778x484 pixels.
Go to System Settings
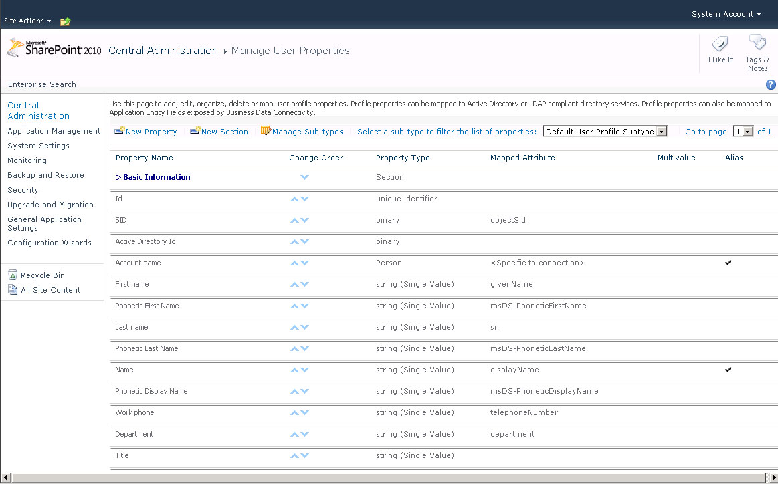click(x=38, y=146)
